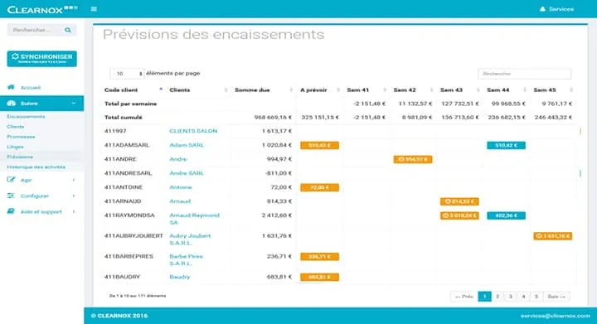Click orange A prévoir badge for Adam SARL
The height and width of the screenshot is (324, 597).
tap(319, 145)
